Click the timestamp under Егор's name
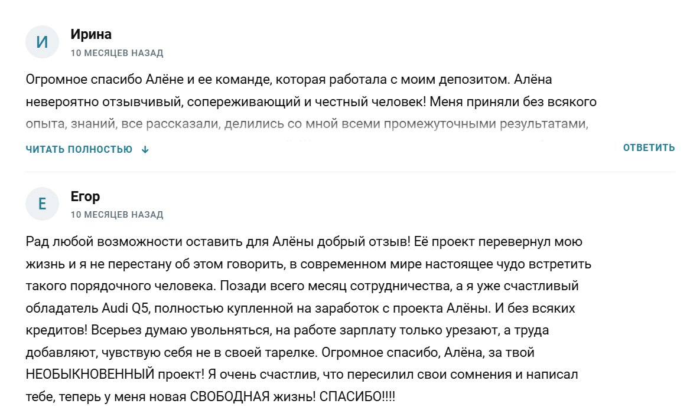690x420 pixels. (x=117, y=215)
